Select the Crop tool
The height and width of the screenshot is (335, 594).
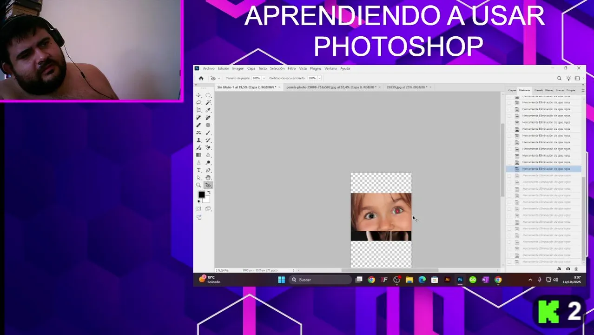tap(199, 110)
